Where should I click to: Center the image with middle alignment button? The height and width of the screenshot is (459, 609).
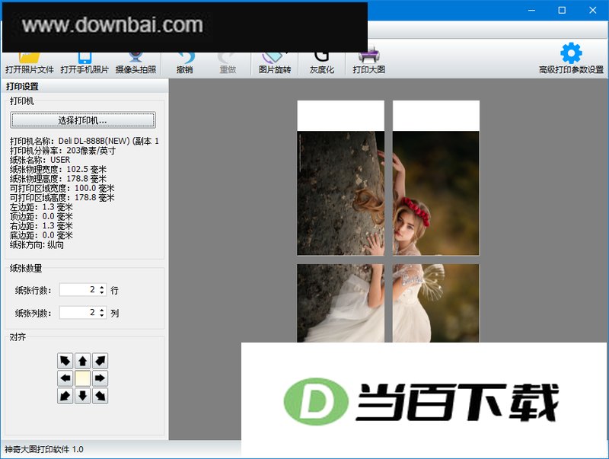(82, 378)
